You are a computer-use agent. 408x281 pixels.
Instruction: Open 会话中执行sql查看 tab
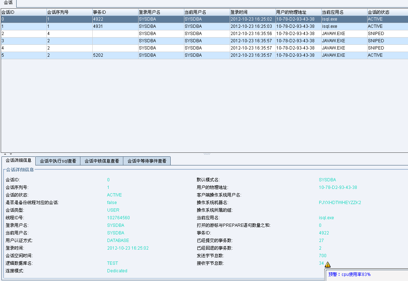pyautogui.click(x=58, y=161)
